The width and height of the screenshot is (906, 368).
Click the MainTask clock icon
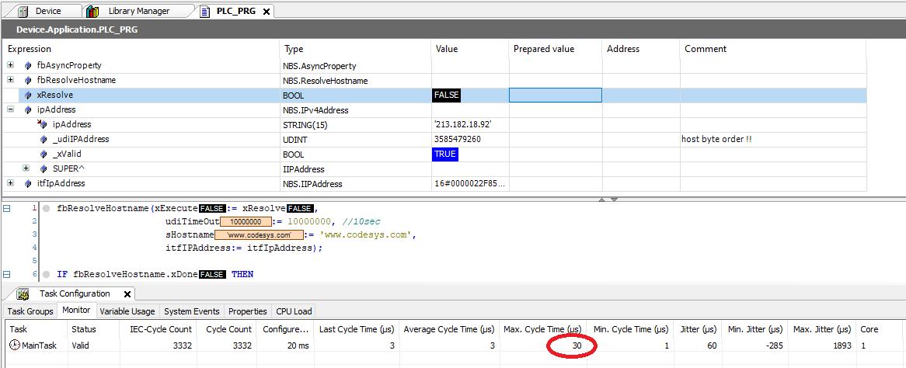click(x=15, y=345)
